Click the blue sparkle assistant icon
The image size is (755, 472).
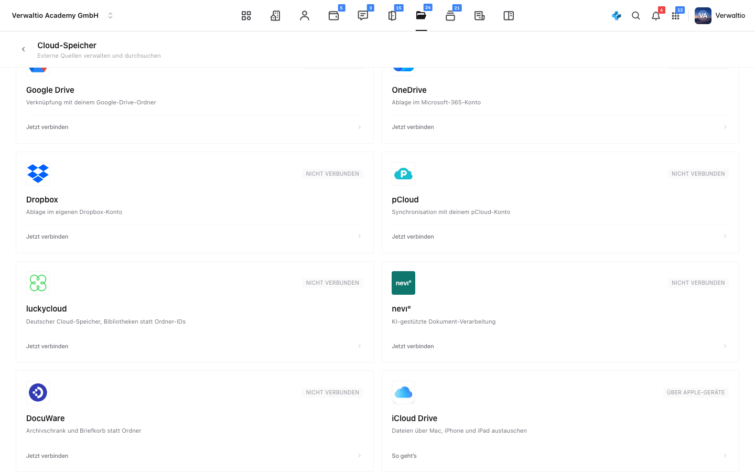(617, 16)
